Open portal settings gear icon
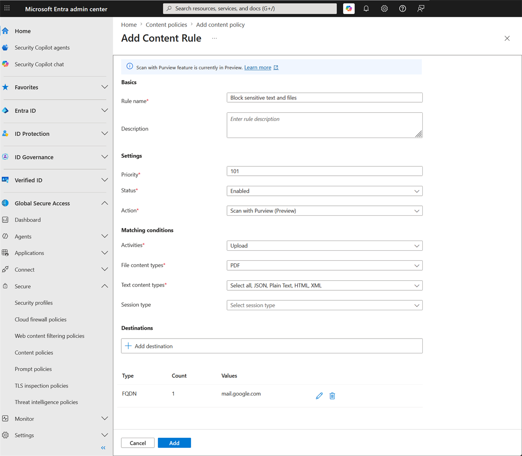The height and width of the screenshot is (456, 522). 385,8
